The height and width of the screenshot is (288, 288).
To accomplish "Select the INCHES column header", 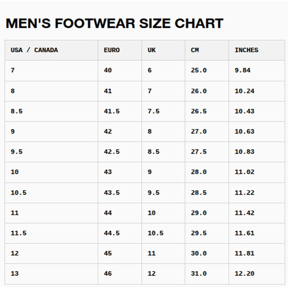I will coord(257,50).
